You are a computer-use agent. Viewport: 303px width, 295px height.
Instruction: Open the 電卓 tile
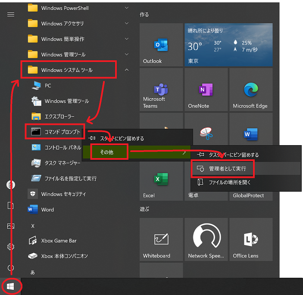coord(206,196)
